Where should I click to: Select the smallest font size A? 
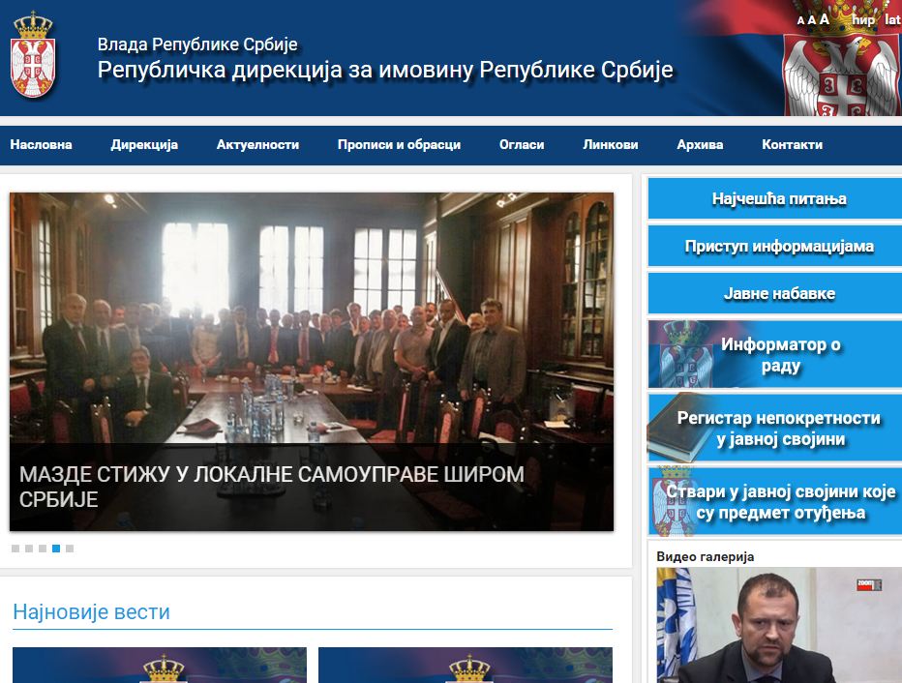(800, 21)
